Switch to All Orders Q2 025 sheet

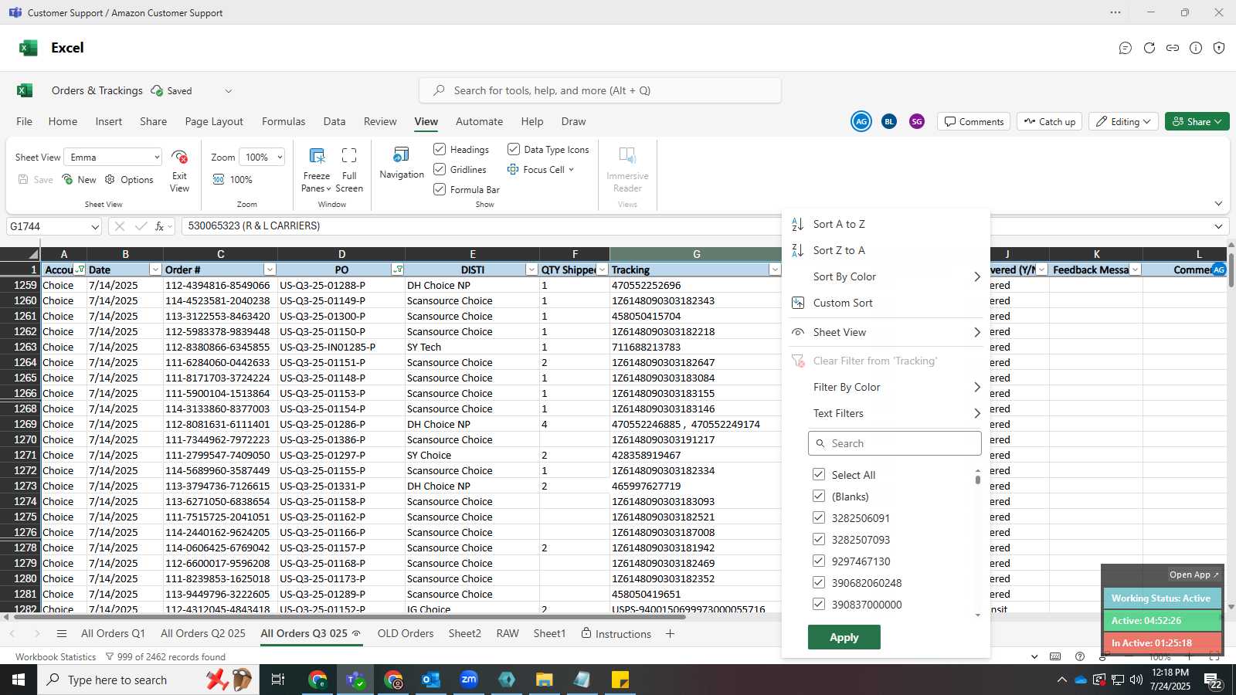click(203, 633)
